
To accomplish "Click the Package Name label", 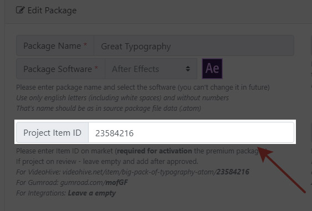I will [55, 45].
